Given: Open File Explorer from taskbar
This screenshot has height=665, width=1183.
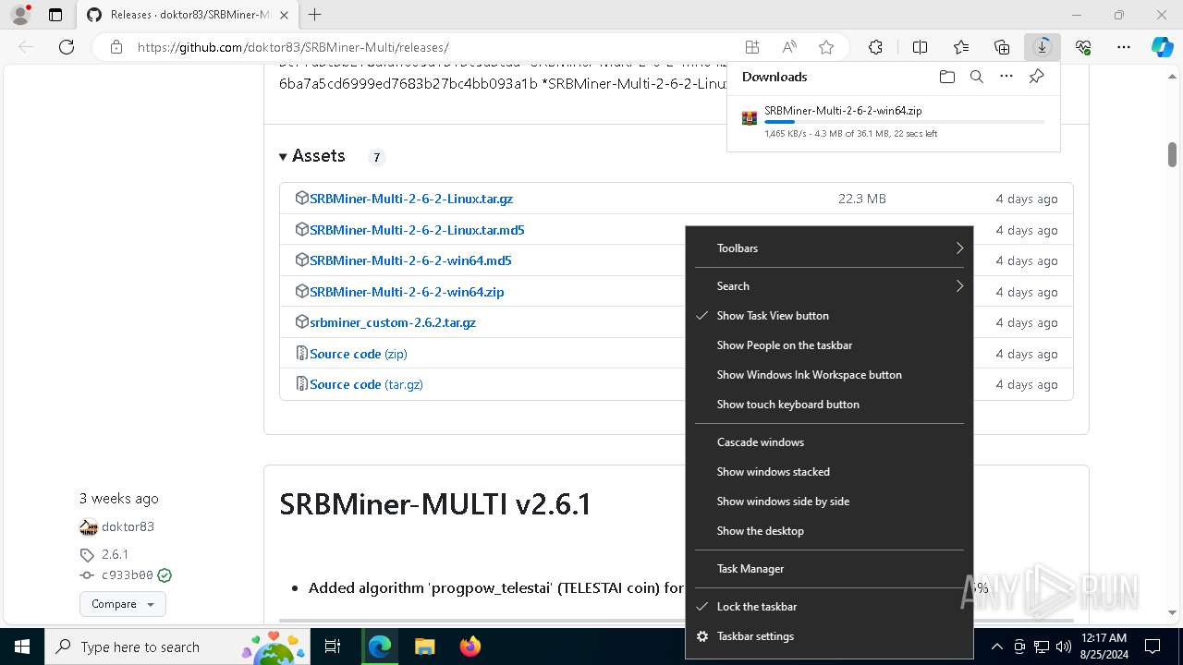Looking at the screenshot, I should (x=424, y=647).
